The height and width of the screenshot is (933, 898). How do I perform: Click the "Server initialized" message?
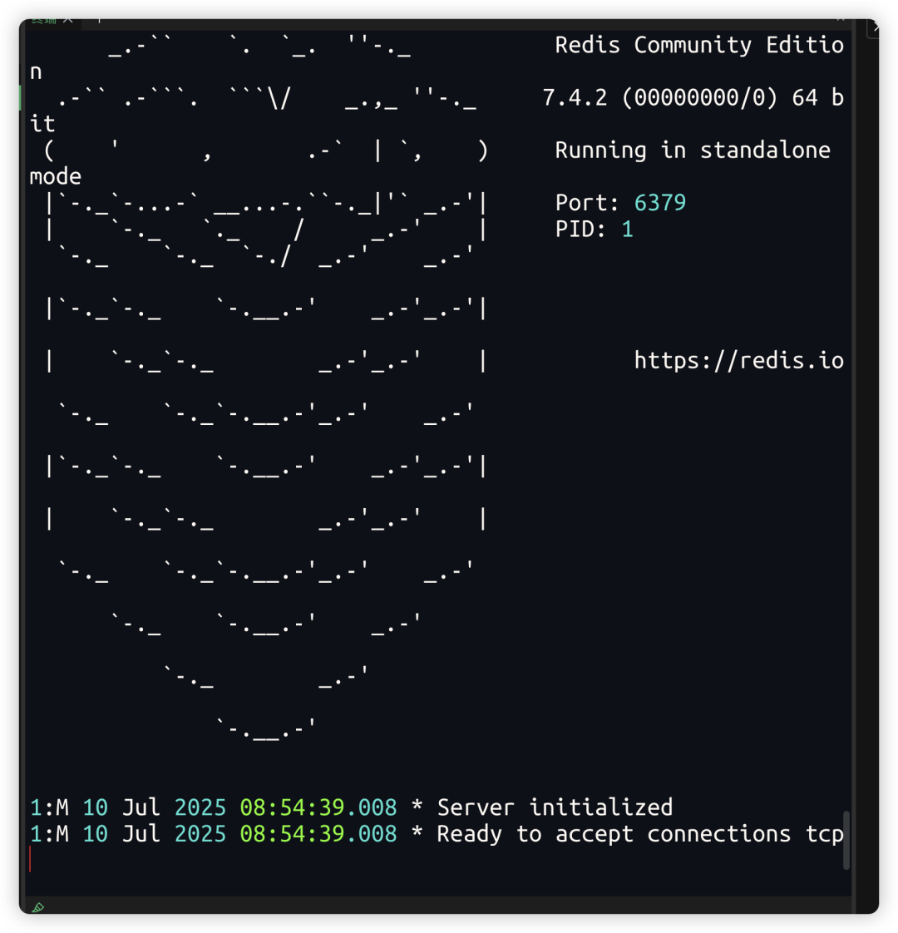555,807
